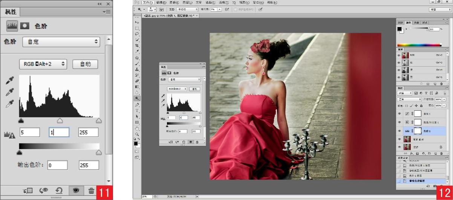Select the Gradient tool
Screen dimensions: 453x200
(x=137, y=86)
